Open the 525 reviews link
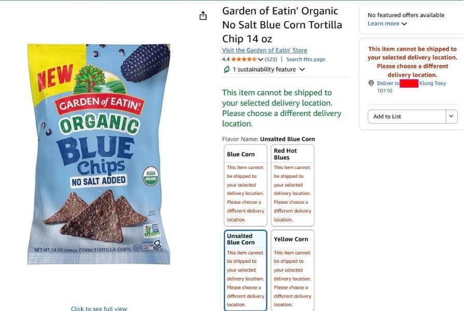464x311 pixels. [x=271, y=59]
